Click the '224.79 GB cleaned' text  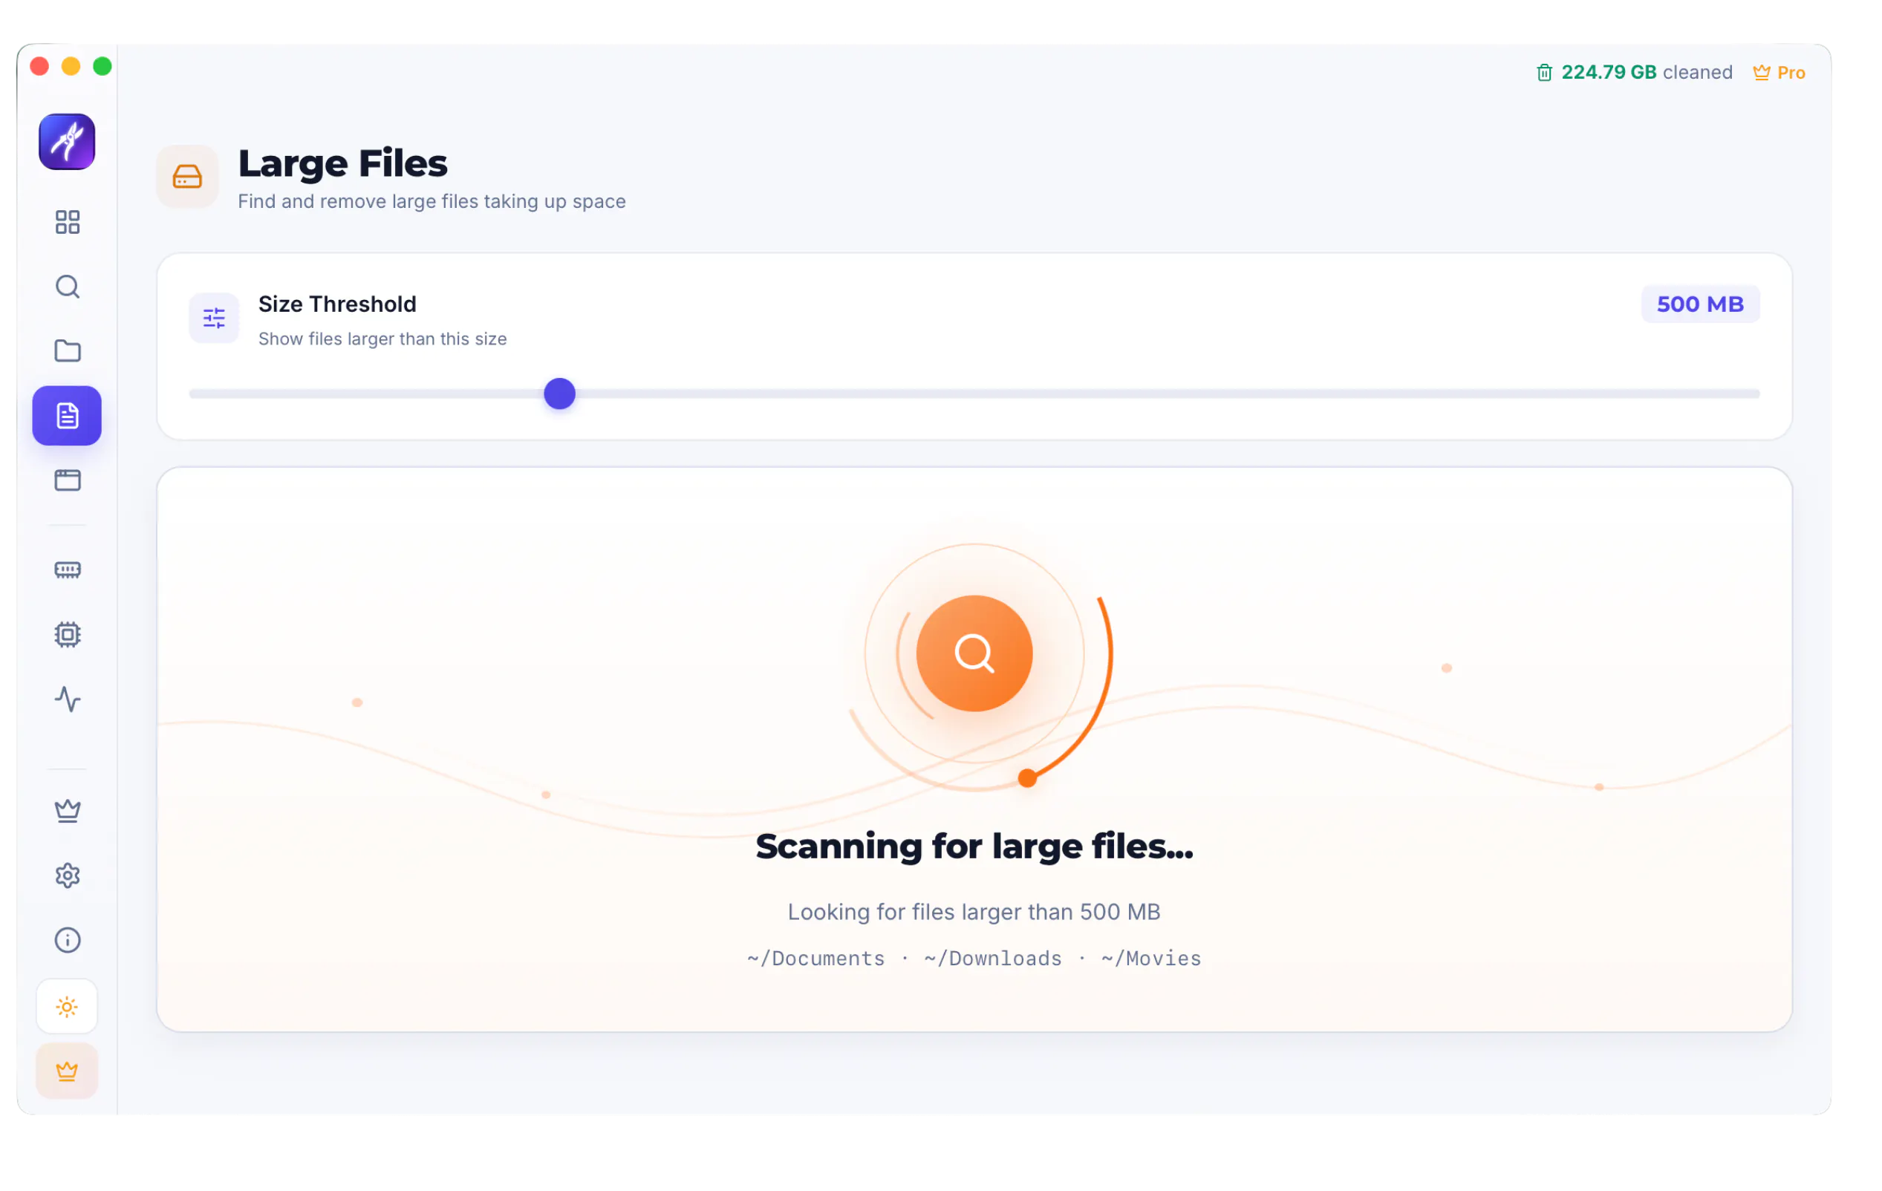click(x=1647, y=73)
